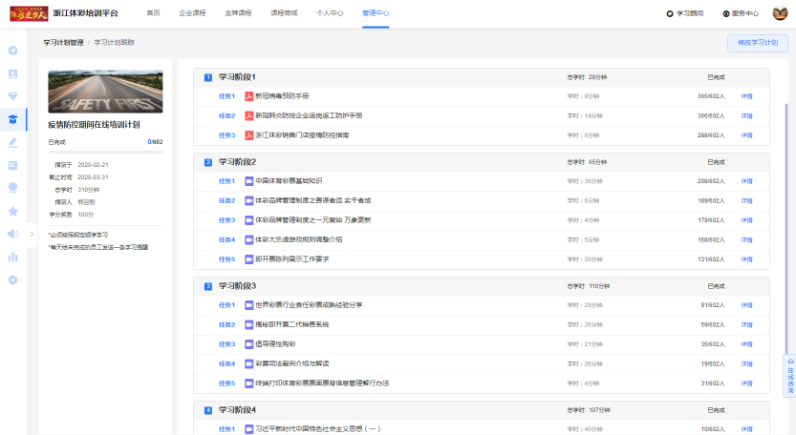Open 详情 for 新冠病毒预防手册
The image size is (796, 435).
coord(746,96)
